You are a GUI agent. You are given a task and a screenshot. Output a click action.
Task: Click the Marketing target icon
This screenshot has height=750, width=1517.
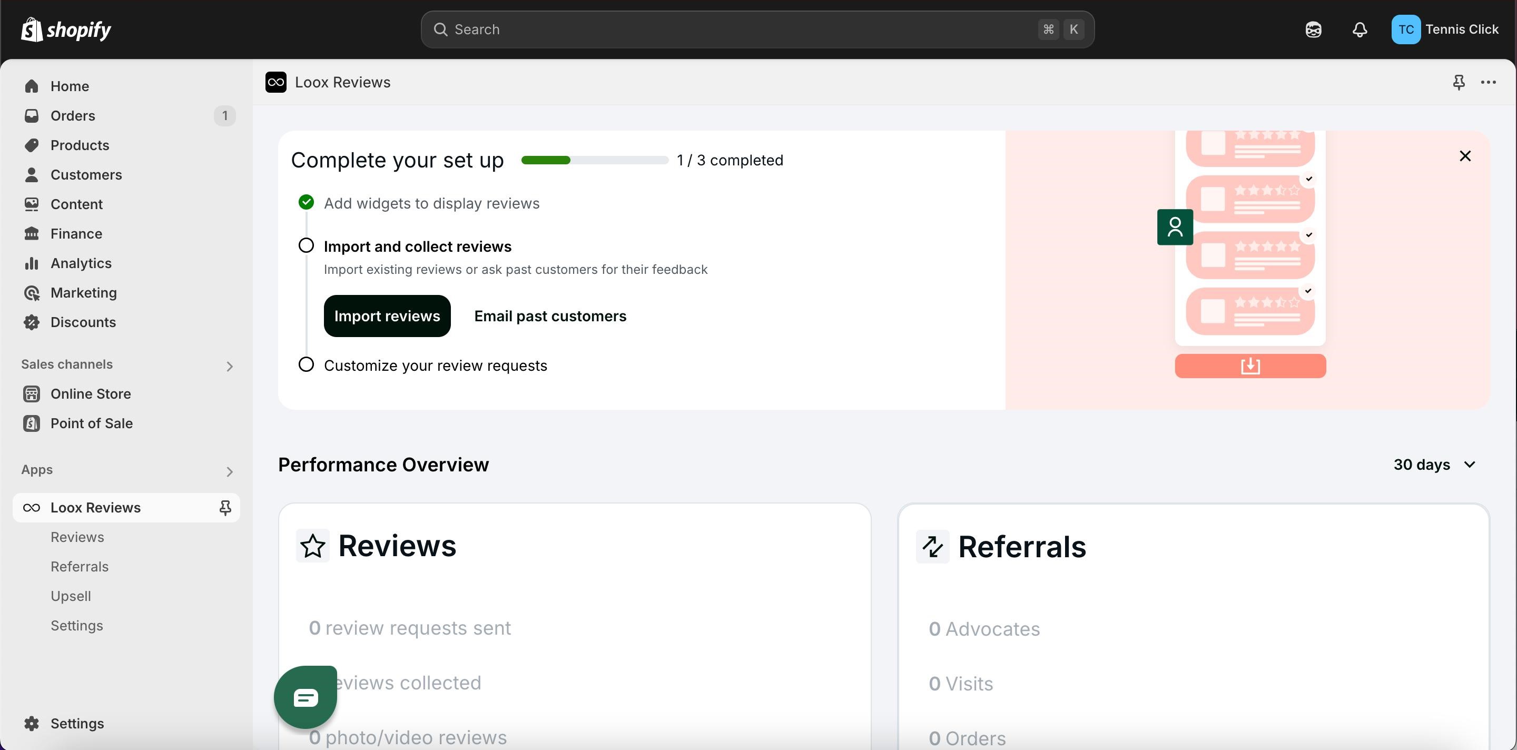tap(32, 293)
